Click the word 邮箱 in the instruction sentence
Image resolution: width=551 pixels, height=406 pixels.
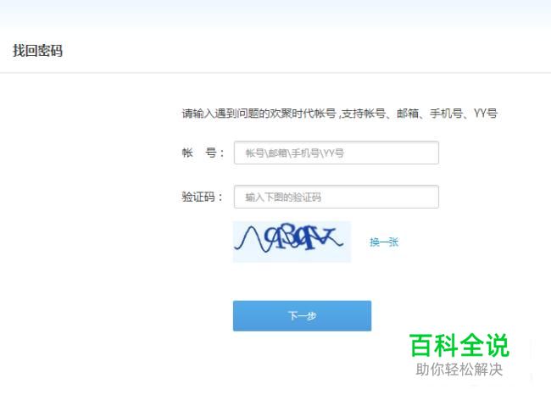[x=408, y=114]
